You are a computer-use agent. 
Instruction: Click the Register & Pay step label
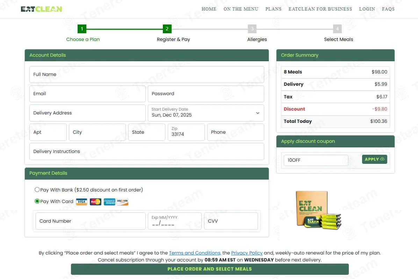point(173,39)
